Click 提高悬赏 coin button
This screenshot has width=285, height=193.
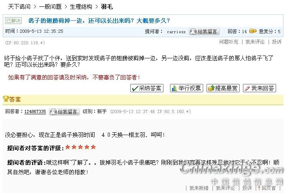coord(223,88)
